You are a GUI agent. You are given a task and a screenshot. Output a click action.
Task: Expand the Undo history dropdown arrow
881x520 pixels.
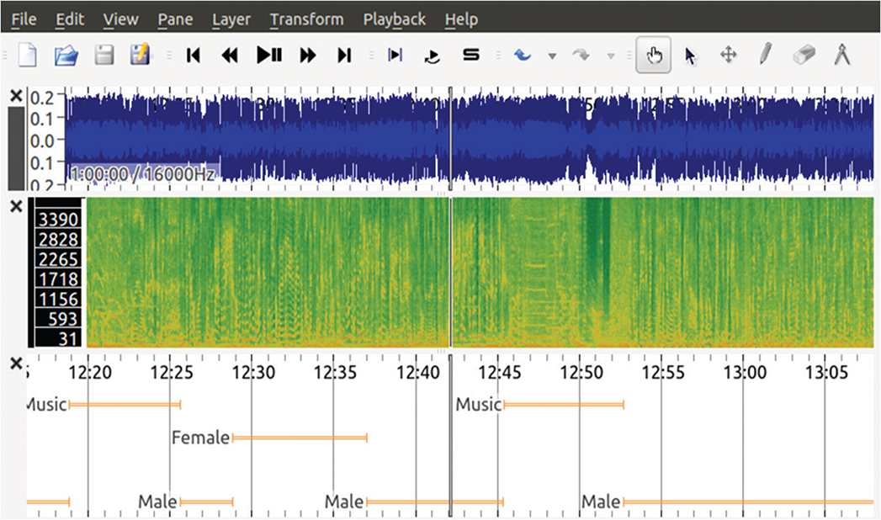click(552, 56)
